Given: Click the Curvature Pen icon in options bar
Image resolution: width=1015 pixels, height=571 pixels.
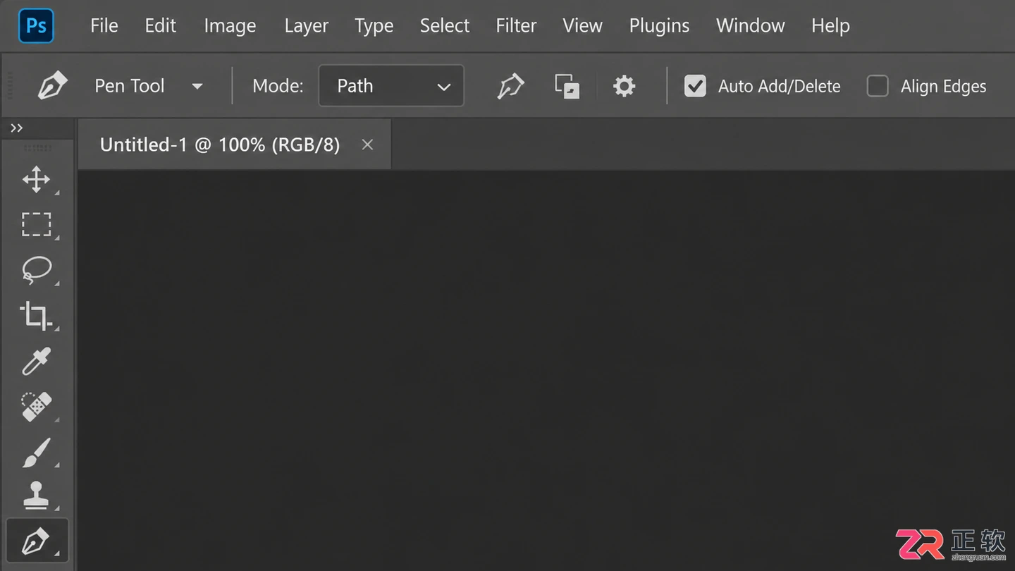Looking at the screenshot, I should tap(510, 86).
